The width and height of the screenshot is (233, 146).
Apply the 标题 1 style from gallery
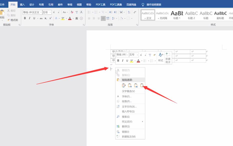(x=177, y=15)
